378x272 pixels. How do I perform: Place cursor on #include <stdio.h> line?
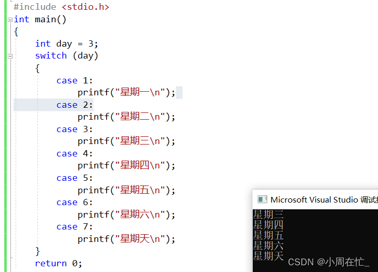pyautogui.click(x=61, y=7)
